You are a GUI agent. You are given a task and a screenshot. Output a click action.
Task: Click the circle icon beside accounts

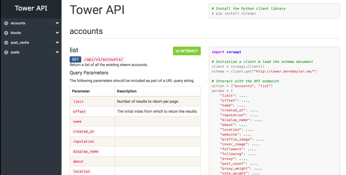click(6, 23)
